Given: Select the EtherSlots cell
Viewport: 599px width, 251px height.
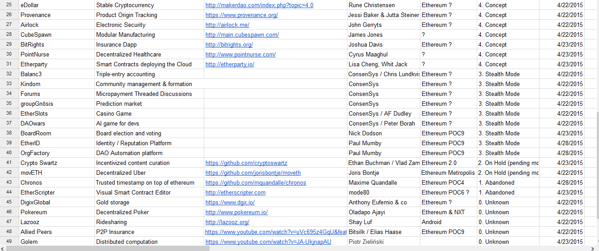Looking at the screenshot, I should coord(57,114).
